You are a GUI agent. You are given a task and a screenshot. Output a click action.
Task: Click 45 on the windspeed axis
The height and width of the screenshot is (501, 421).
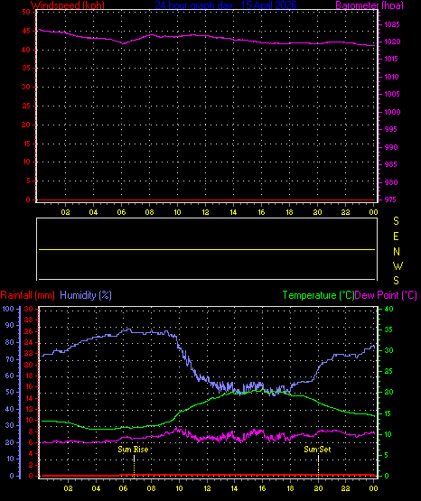pos(26,31)
